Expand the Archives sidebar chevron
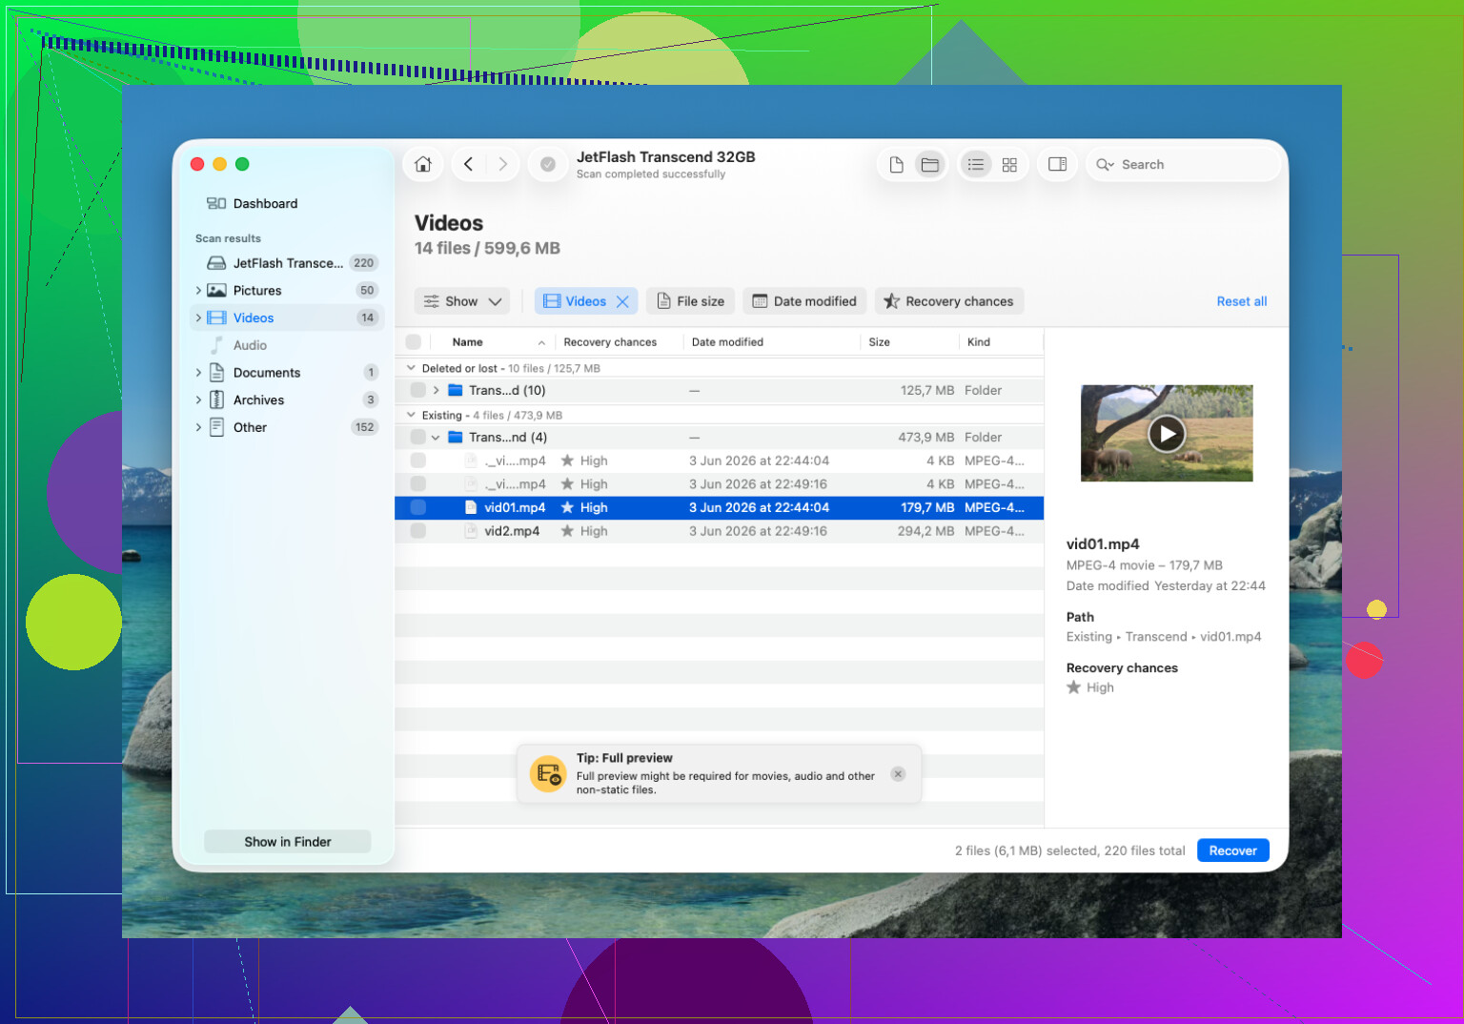The width and height of the screenshot is (1464, 1024). tap(198, 399)
